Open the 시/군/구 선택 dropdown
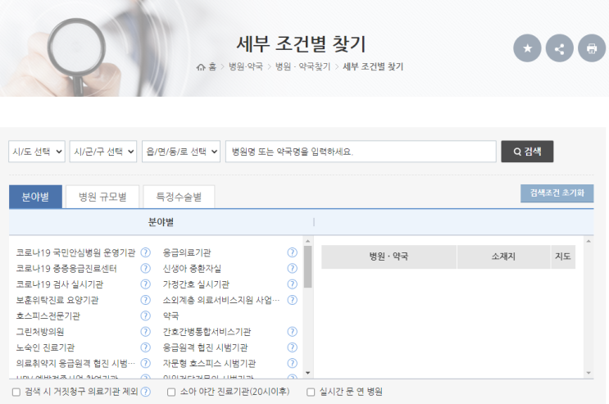The image size is (609, 404). point(103,152)
